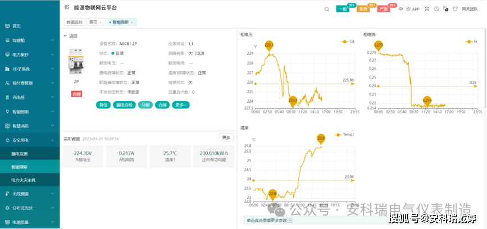487x229 pixels.
Task: Collapse the 安全用电 menu chevron
Action: pos(52,140)
